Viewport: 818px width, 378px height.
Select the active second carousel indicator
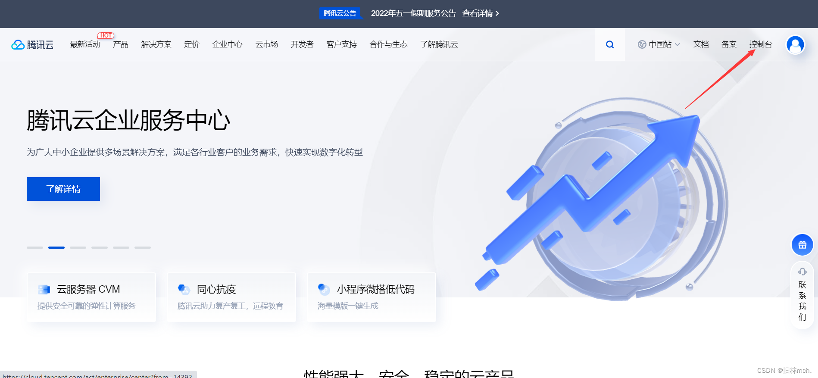click(56, 247)
